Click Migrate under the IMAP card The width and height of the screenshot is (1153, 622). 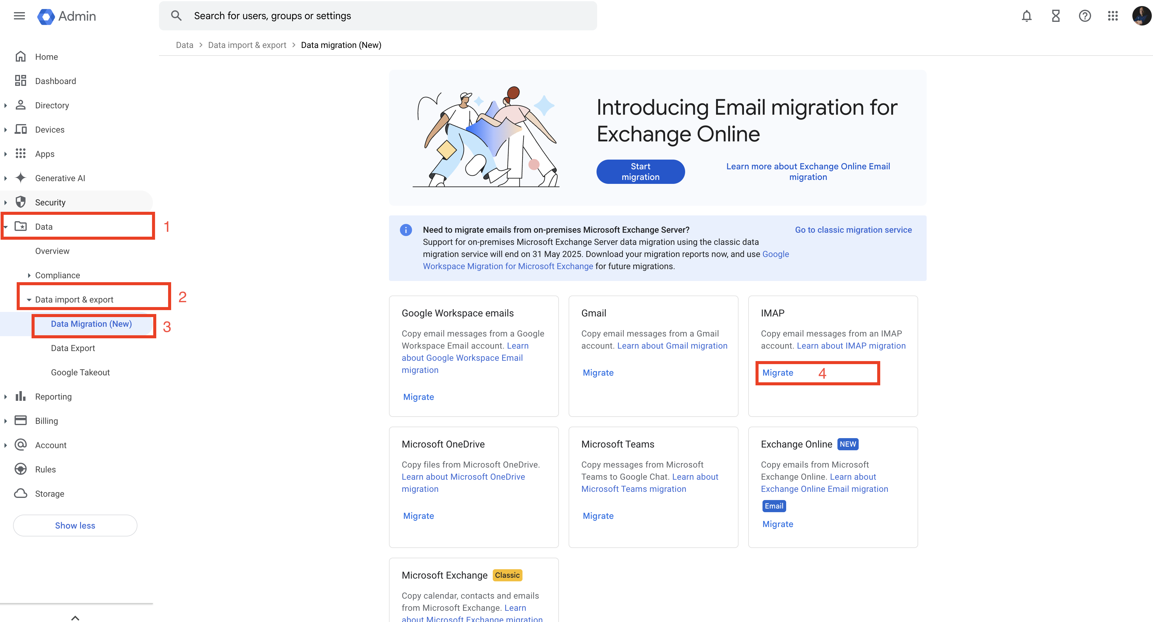click(777, 373)
